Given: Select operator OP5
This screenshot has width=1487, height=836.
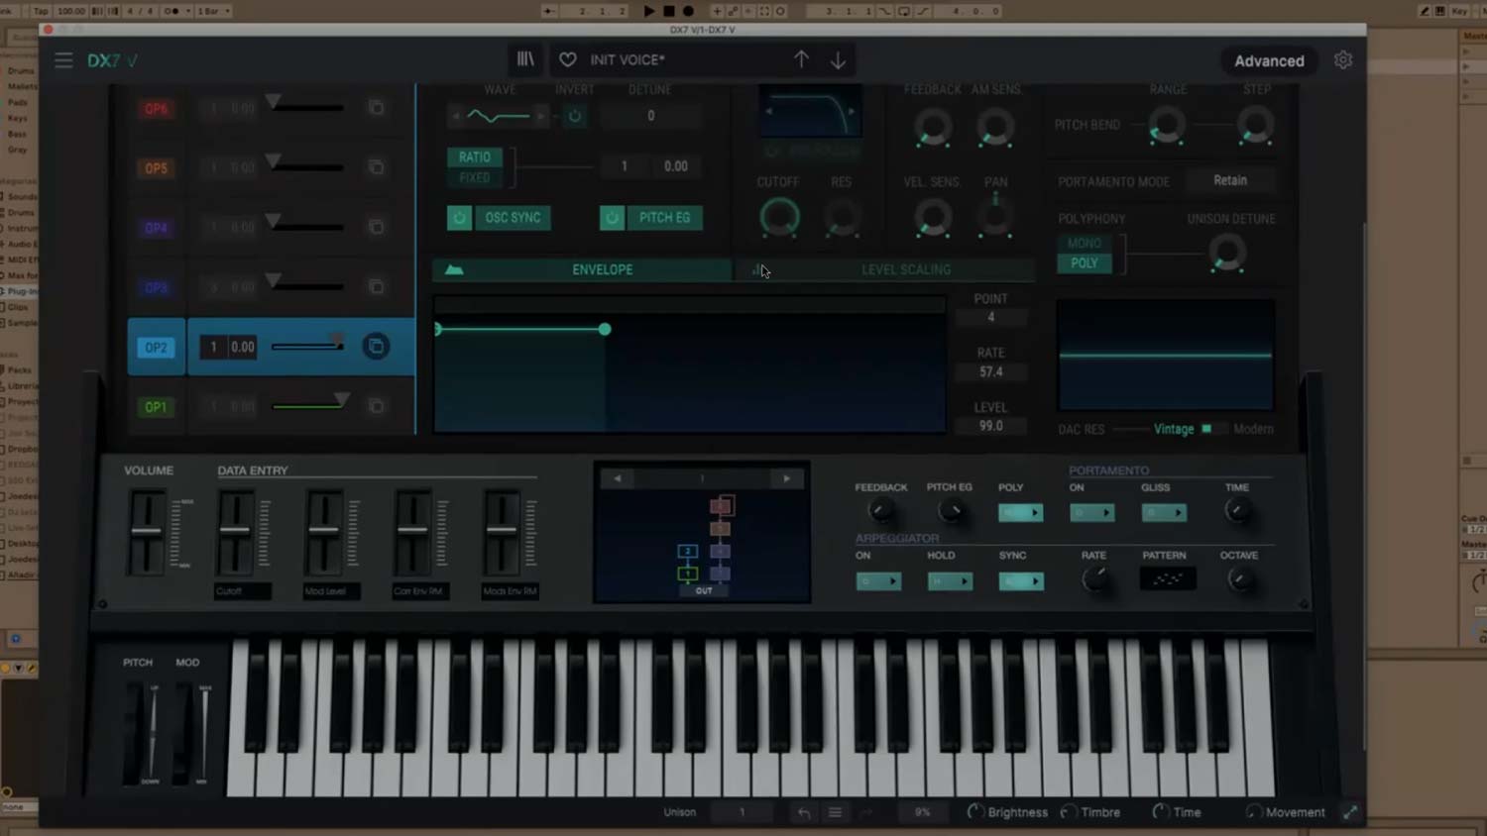Looking at the screenshot, I should click(x=156, y=168).
